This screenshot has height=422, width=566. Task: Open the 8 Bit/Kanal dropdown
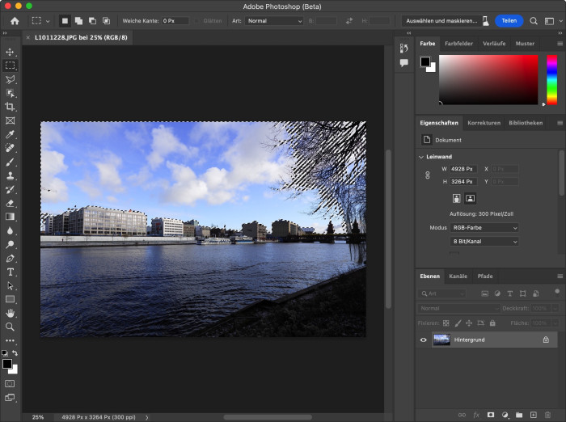click(x=484, y=242)
